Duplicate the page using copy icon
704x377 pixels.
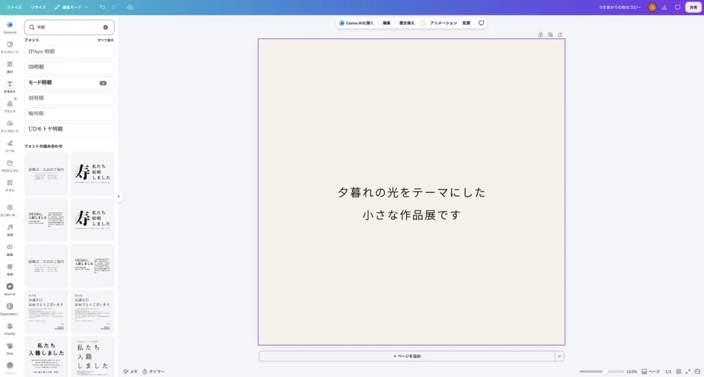(550, 34)
